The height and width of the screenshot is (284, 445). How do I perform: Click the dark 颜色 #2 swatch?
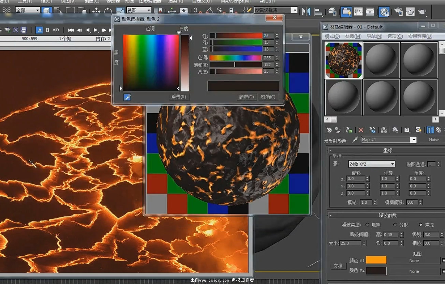[376, 271]
